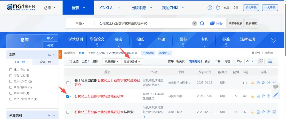Check the 研究与探索 filter
Screen dimensions: 286x119
(x=11, y=87)
